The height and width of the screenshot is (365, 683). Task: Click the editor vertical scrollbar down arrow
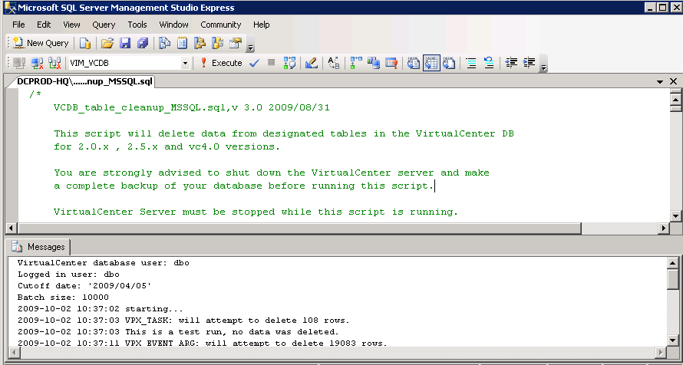click(x=675, y=215)
